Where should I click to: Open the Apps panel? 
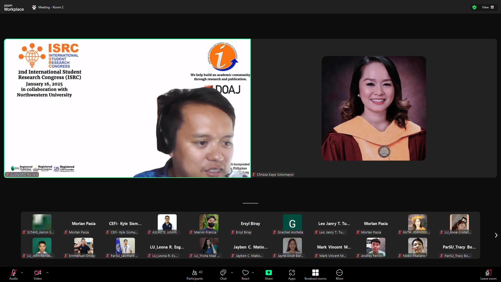click(292, 274)
